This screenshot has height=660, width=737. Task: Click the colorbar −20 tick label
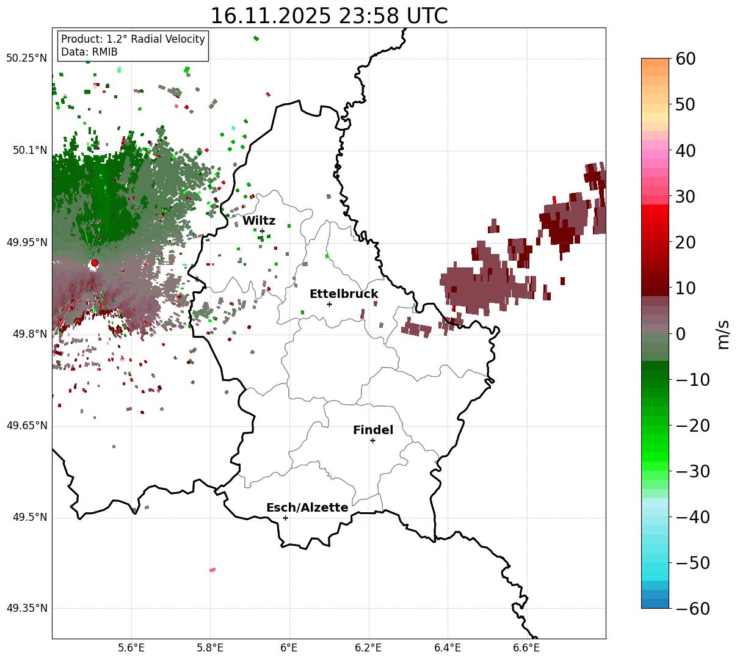(x=692, y=426)
